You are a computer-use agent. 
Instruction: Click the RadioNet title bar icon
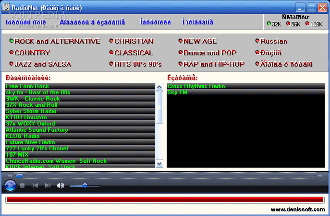click(6, 7)
